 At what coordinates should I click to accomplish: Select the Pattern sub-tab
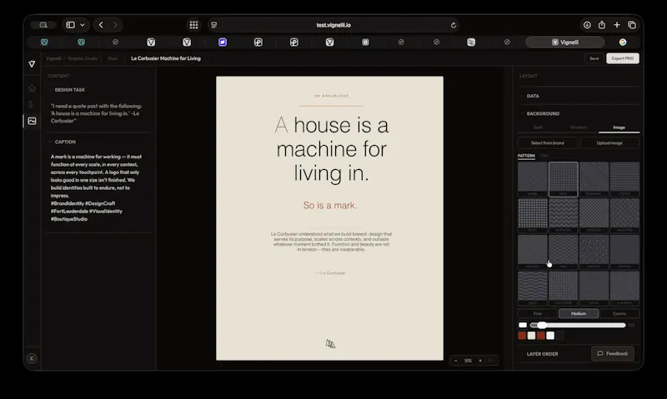point(526,156)
